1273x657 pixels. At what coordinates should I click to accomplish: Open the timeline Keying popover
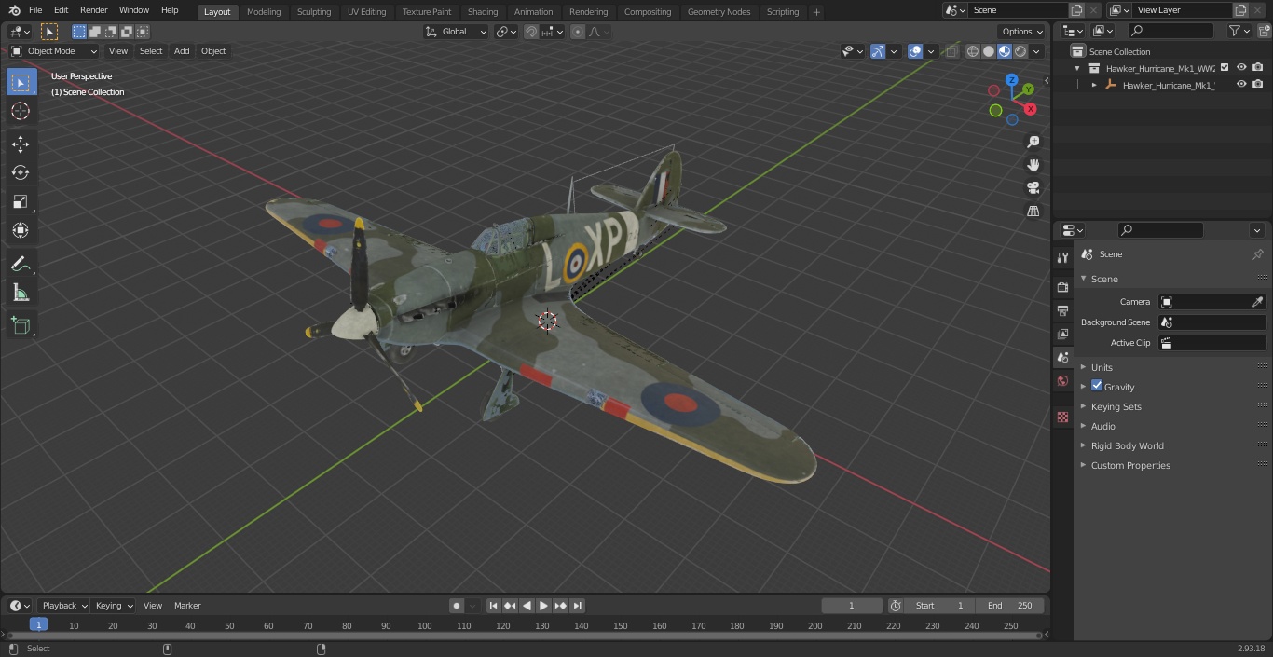click(114, 606)
